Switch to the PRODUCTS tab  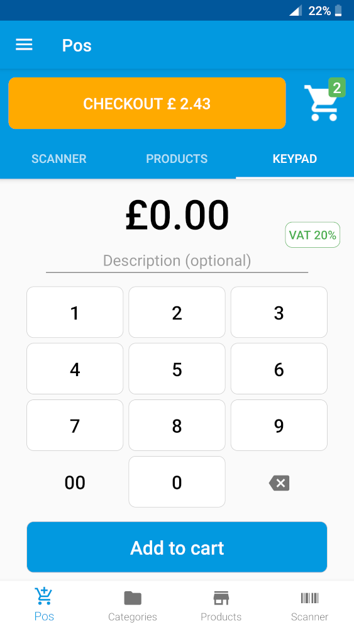click(177, 159)
